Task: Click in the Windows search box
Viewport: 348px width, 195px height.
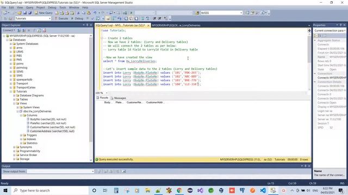Action: click(50, 190)
